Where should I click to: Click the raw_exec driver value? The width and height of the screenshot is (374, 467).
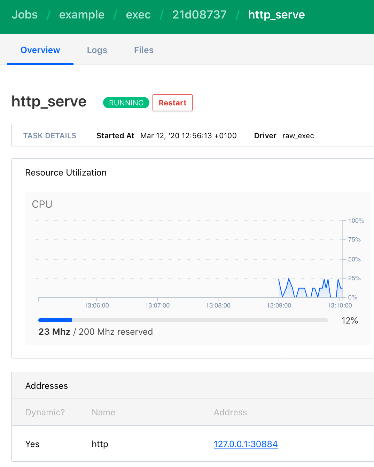point(298,135)
